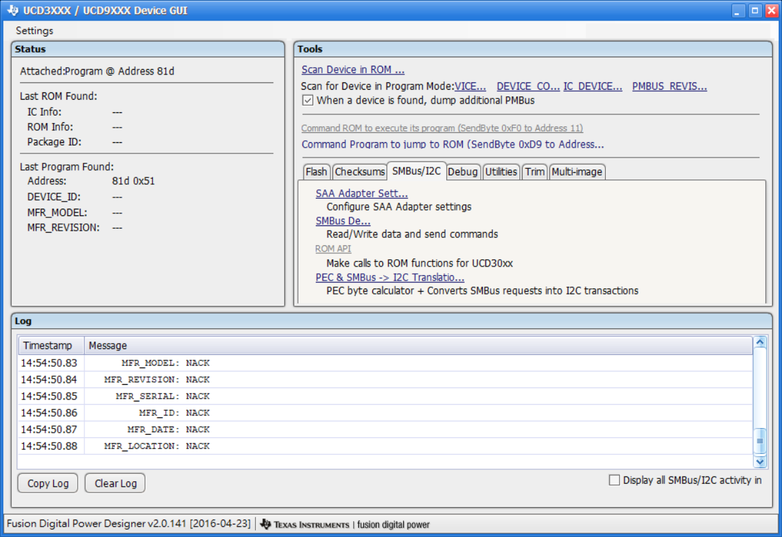Screen dimensions: 782x537
Task: Select the MFR_MODEL: NACK log row
Action: (x=385, y=362)
